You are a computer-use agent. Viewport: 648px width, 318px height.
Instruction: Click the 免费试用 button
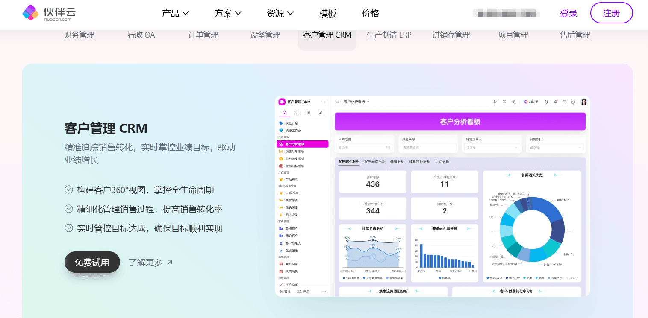[x=92, y=262]
